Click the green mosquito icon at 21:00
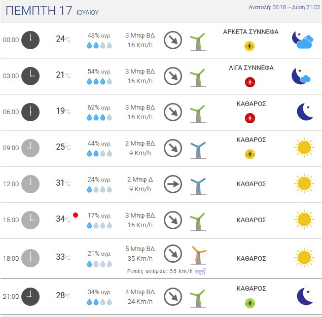Viewport: 322px width, 317px height. click(x=250, y=303)
